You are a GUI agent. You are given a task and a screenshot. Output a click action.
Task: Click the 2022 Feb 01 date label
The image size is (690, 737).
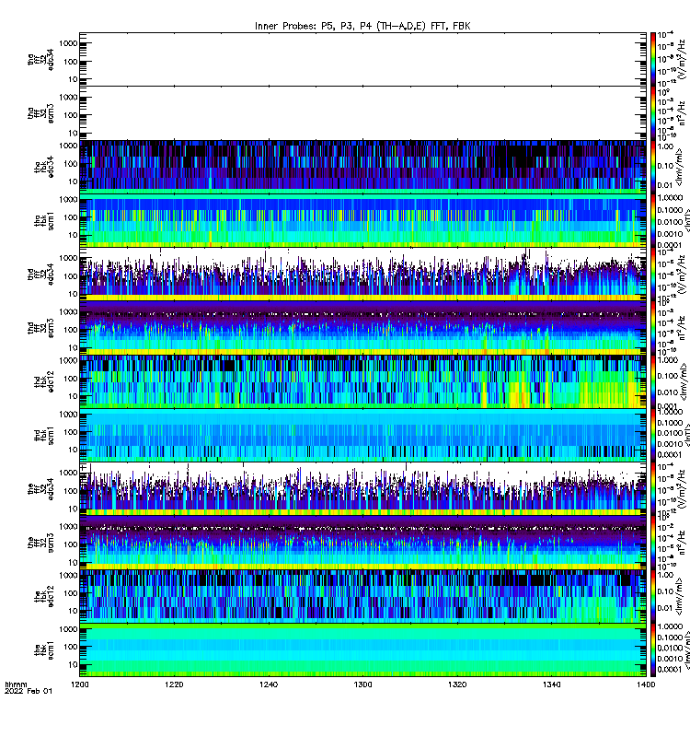(29, 691)
